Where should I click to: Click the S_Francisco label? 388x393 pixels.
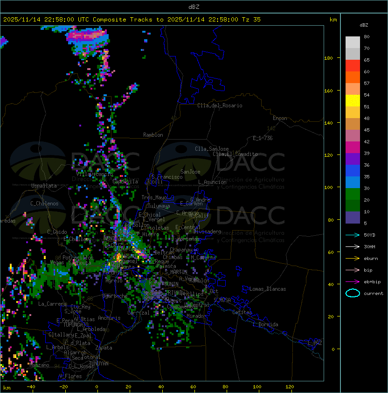167,177
